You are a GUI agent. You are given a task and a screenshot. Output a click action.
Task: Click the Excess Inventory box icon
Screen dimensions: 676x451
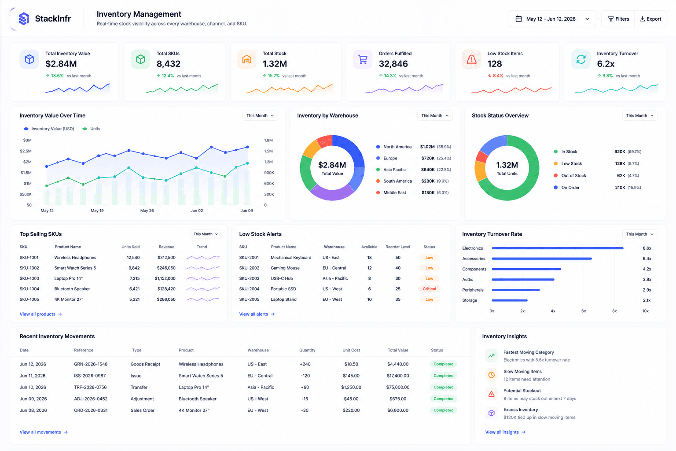pyautogui.click(x=492, y=413)
